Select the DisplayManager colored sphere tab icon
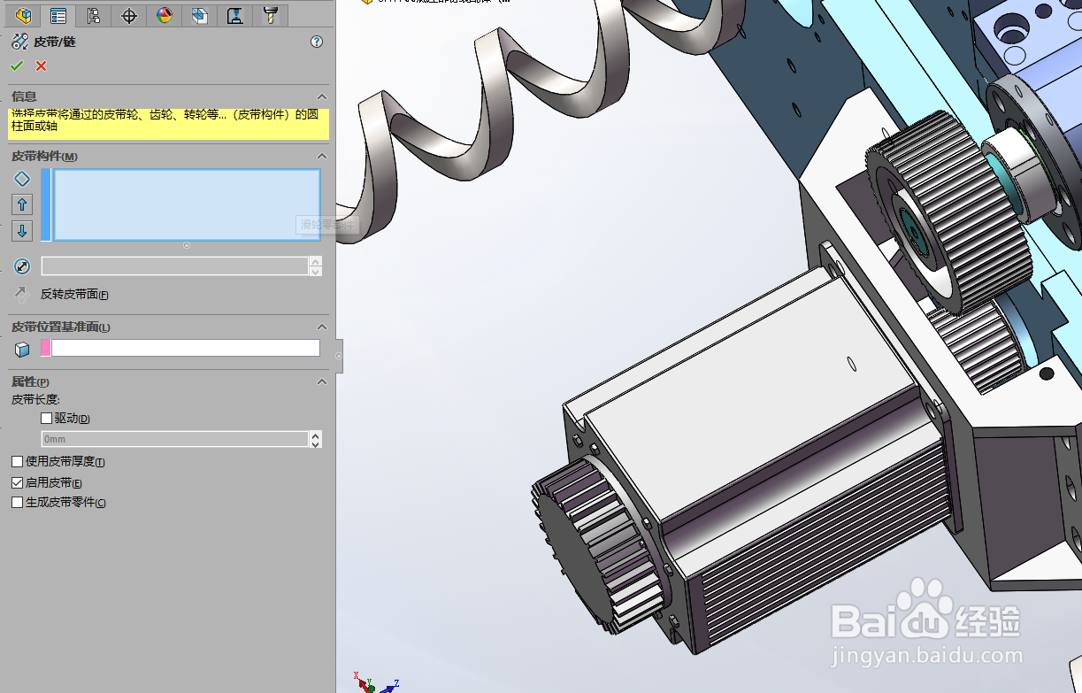 pyautogui.click(x=164, y=15)
